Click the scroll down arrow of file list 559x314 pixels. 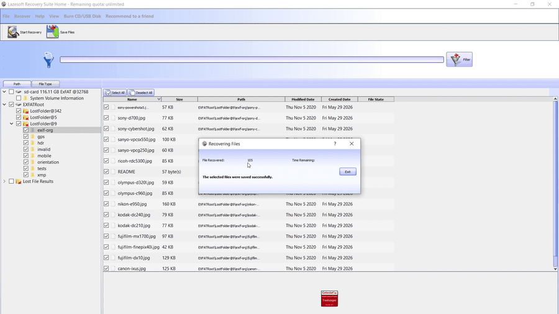click(x=555, y=269)
